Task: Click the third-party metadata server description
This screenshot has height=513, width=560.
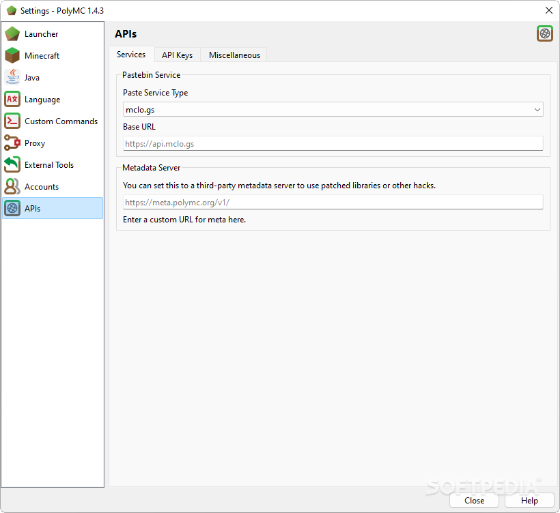Action: click(x=279, y=186)
